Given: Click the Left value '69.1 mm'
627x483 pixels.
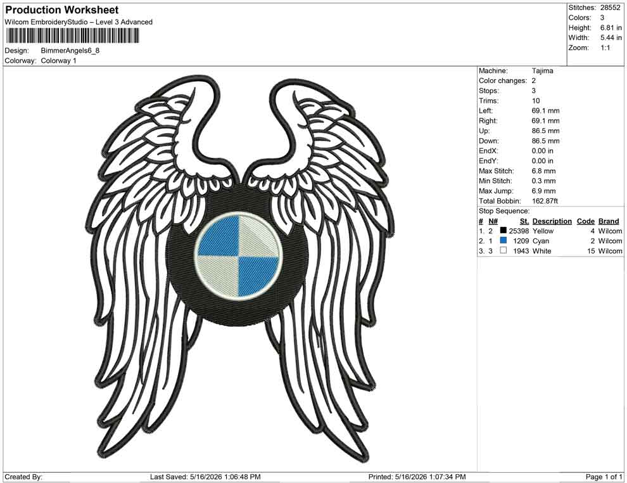Looking at the screenshot, I should (x=545, y=111).
